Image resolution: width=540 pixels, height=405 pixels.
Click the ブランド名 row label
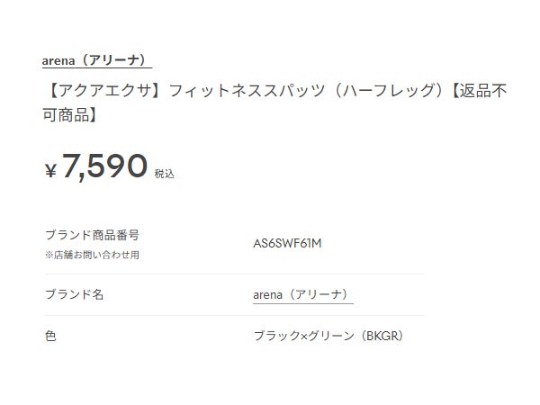coord(74,294)
